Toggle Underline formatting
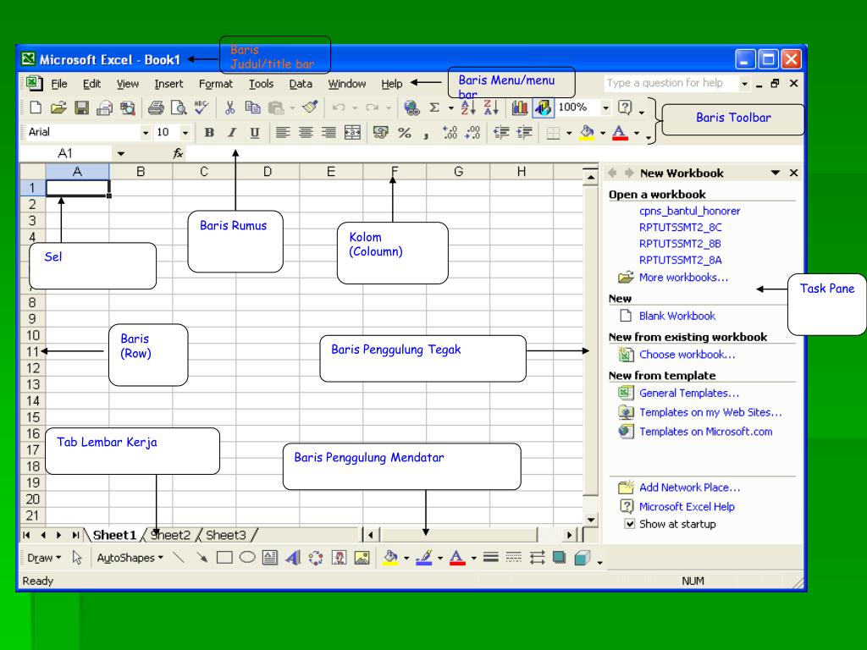The width and height of the screenshot is (867, 650). point(254,132)
